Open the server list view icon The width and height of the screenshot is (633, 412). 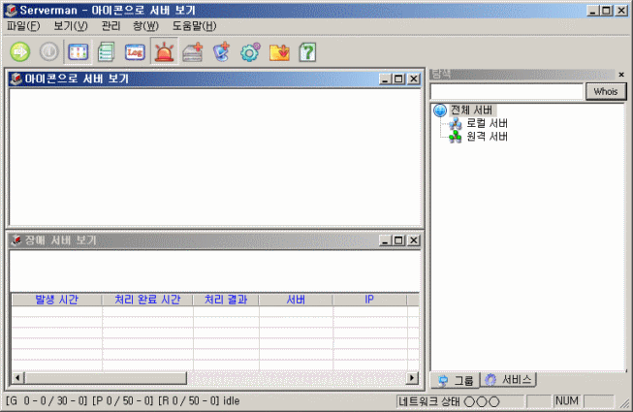click(x=107, y=52)
